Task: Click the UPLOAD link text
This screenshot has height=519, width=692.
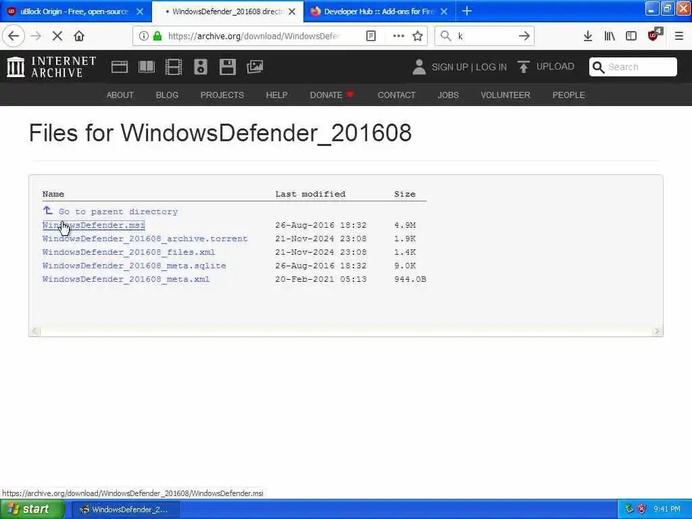Action: point(555,67)
